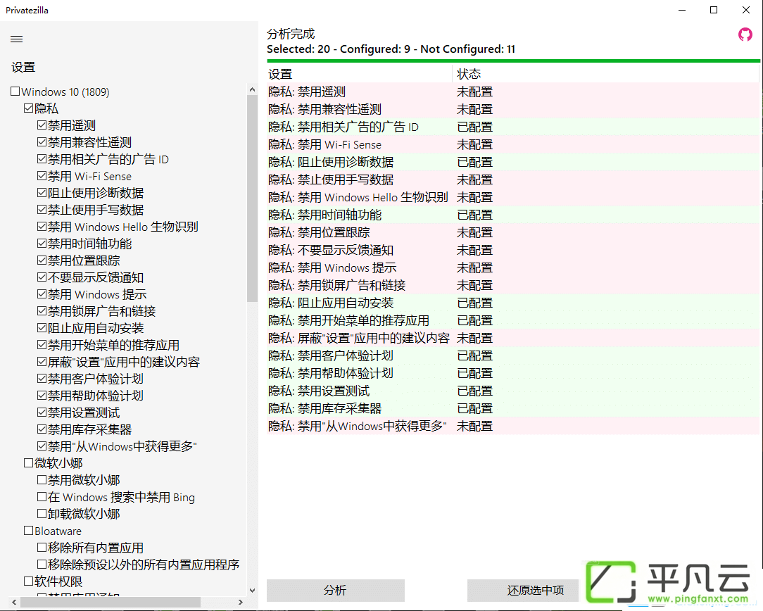Select result row 隐私: 禁用位置跟踪
Image resolution: width=763 pixels, height=611 pixels.
tap(513, 232)
